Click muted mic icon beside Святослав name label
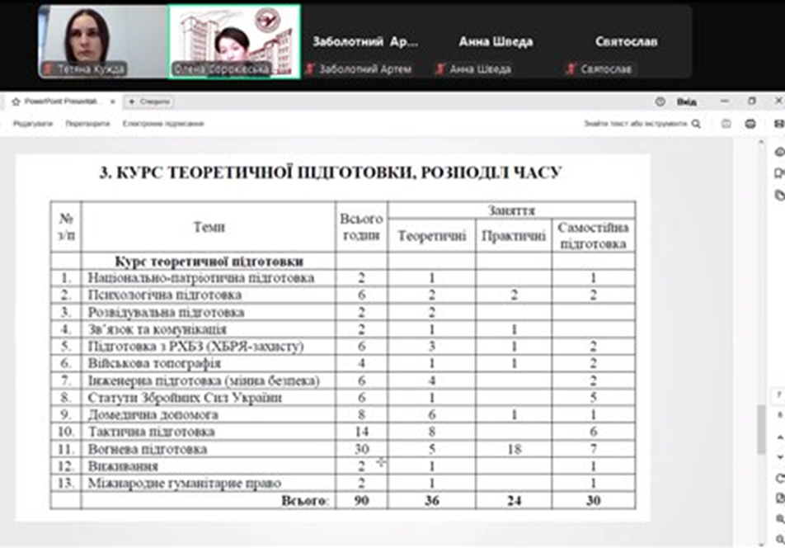The width and height of the screenshot is (785, 548). [571, 68]
